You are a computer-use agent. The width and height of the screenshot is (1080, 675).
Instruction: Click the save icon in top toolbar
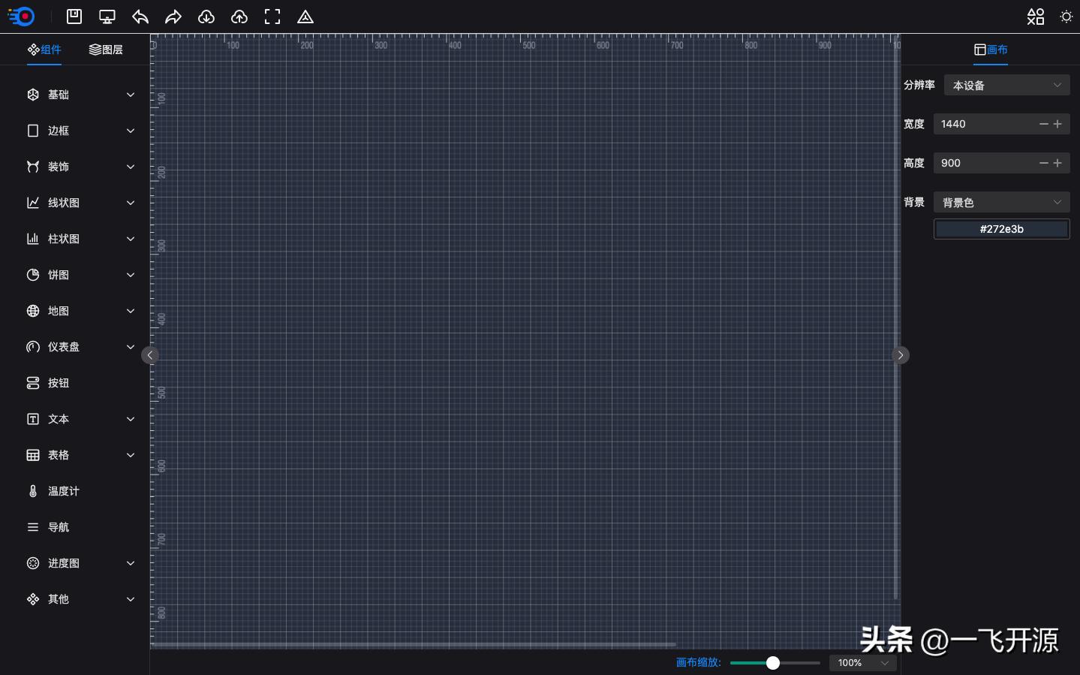pos(74,17)
